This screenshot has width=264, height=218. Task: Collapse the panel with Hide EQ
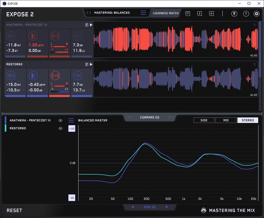[x=149, y=207]
